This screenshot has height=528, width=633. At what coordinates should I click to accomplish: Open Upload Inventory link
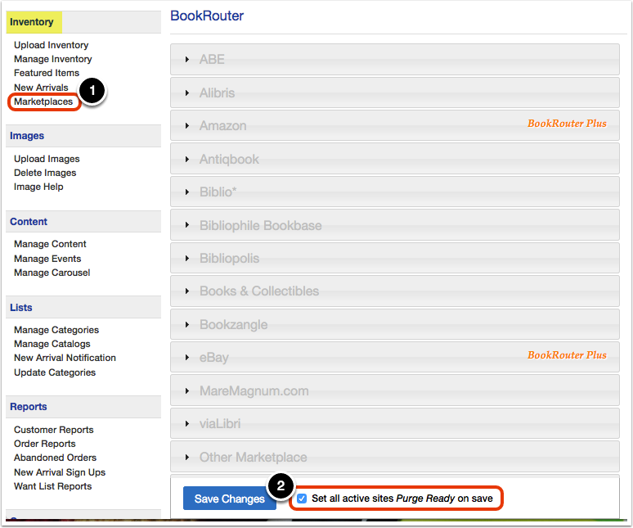52,45
